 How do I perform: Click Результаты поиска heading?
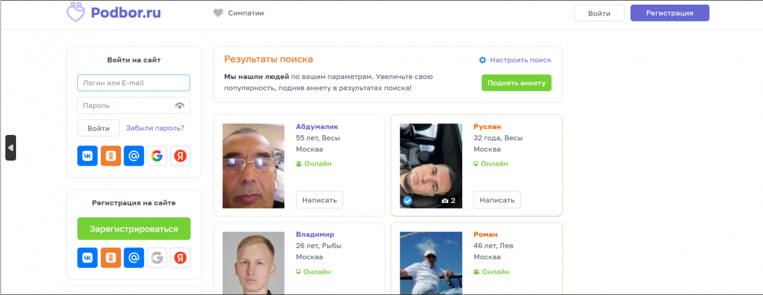(268, 59)
